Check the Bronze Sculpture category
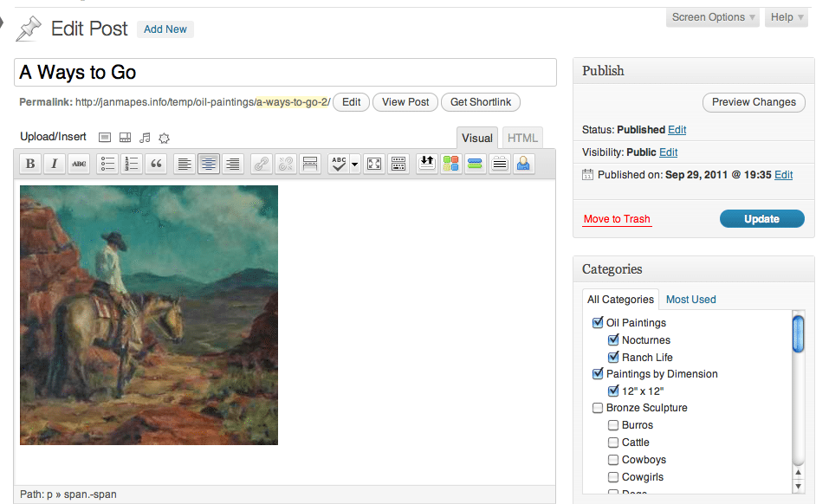This screenshot has width=816, height=504. point(598,408)
